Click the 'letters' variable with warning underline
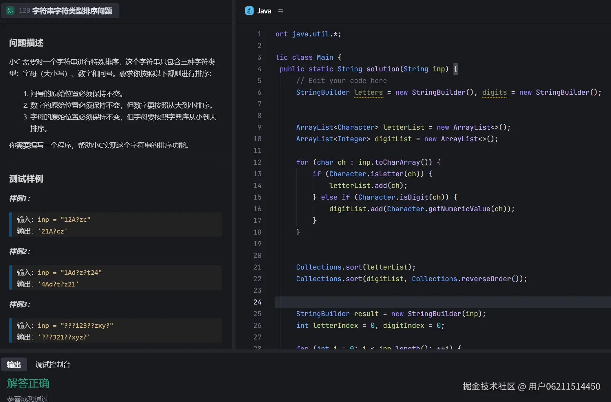Image resolution: width=611 pixels, height=402 pixels. (x=368, y=93)
